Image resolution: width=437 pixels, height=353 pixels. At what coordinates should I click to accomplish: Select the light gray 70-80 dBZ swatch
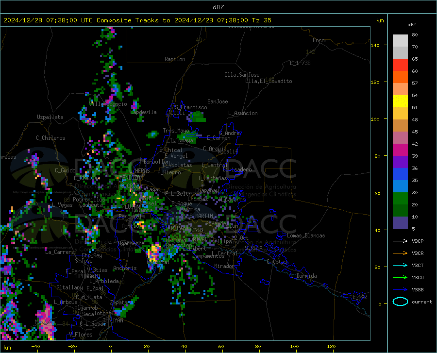(400, 41)
